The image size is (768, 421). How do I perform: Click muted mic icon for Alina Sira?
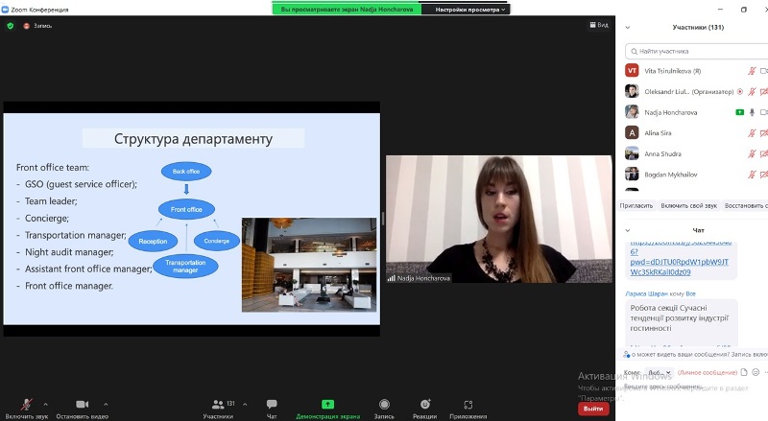[752, 132]
